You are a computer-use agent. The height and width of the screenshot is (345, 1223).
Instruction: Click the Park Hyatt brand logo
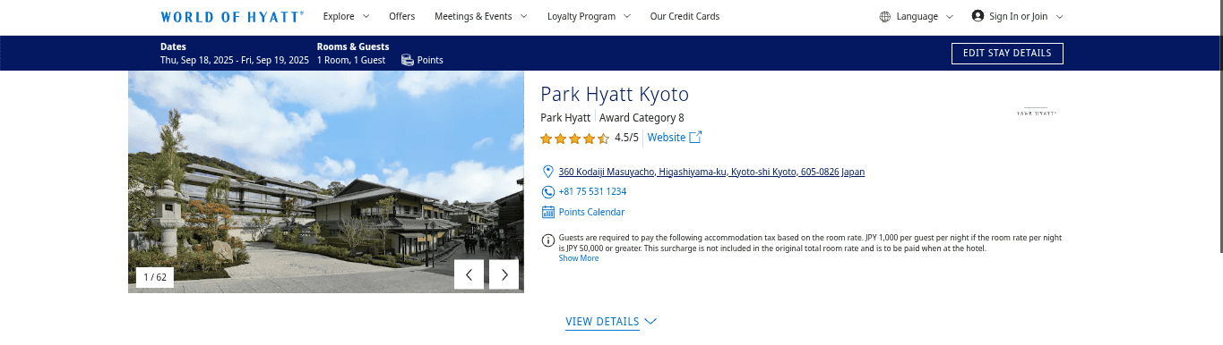click(1037, 112)
